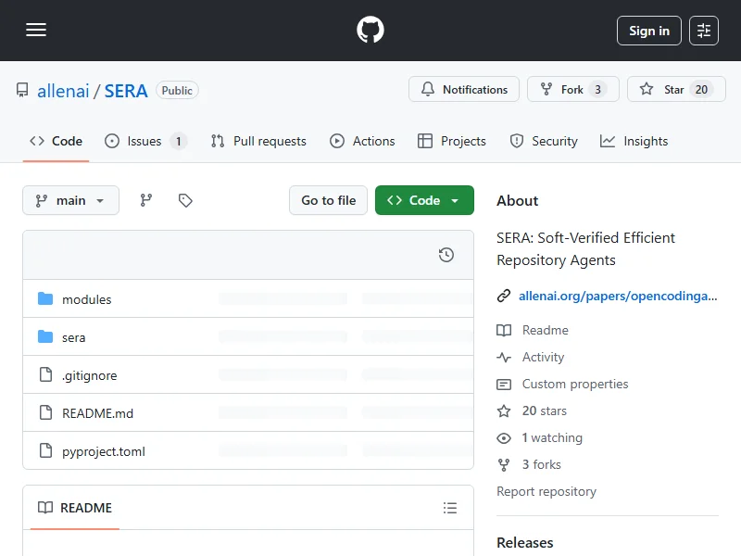Click the Sign in button
The width and height of the screenshot is (741, 556).
648,31
